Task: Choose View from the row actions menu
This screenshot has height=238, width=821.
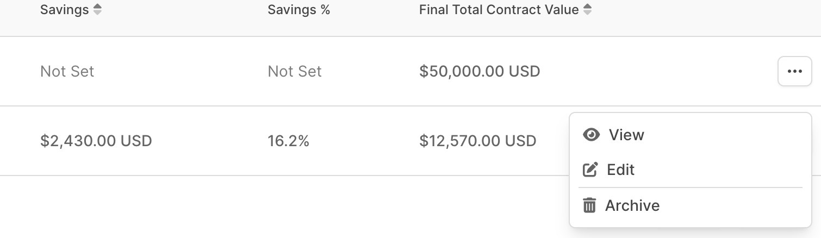Action: pos(626,135)
